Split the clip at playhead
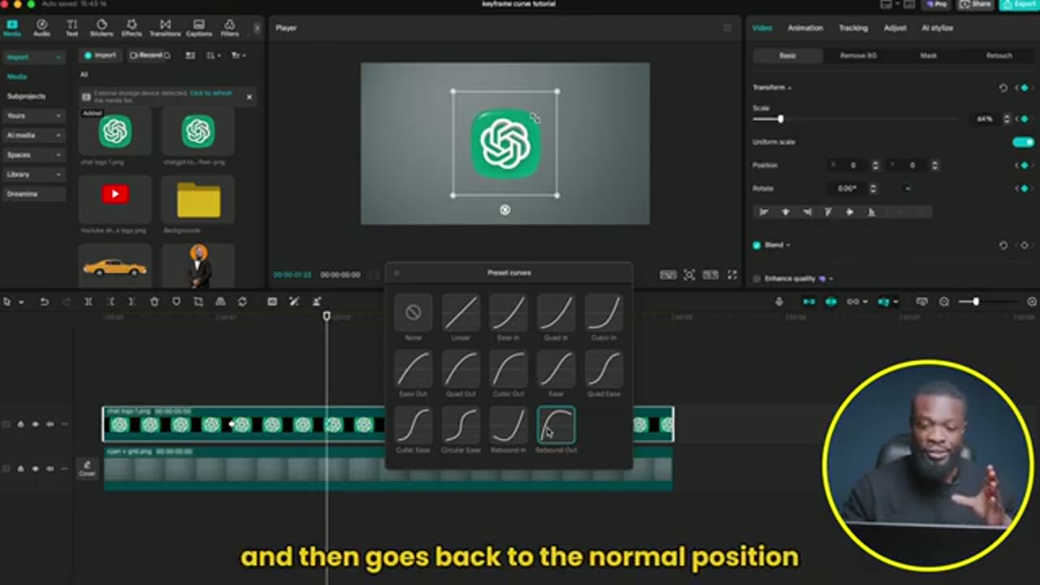 tap(89, 301)
